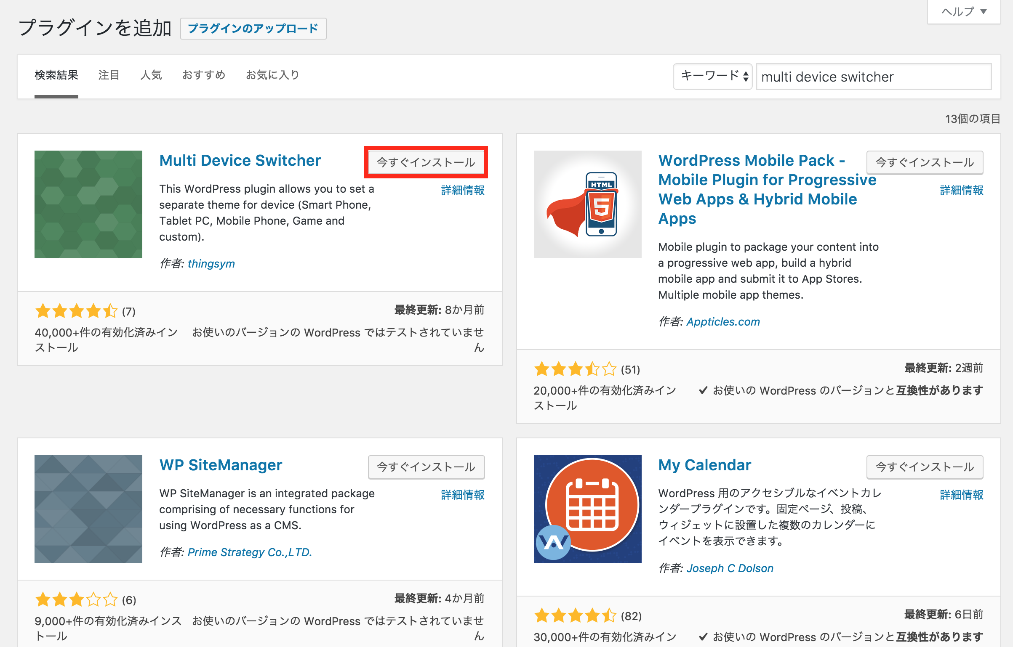Click the WP SiteManager plugin thumbnail
Screen dimensions: 1013x647
pos(88,509)
